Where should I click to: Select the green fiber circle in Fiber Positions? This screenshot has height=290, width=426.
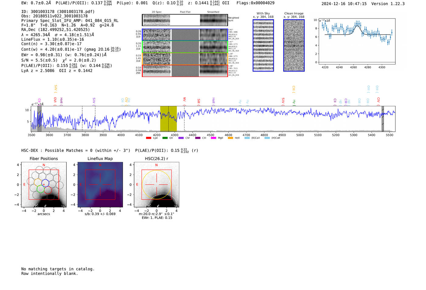pos(40,189)
